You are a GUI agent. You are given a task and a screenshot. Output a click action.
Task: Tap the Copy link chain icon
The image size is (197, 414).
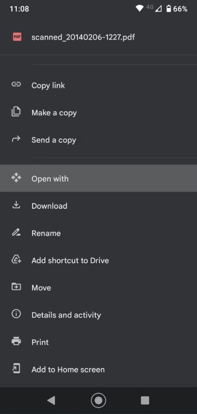click(16, 84)
